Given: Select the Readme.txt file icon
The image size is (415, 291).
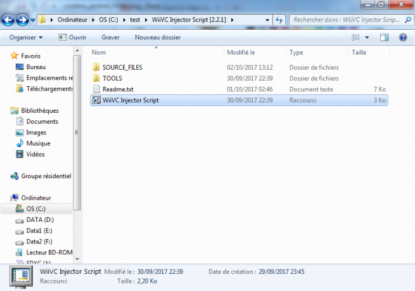Looking at the screenshot, I should tap(96, 89).
